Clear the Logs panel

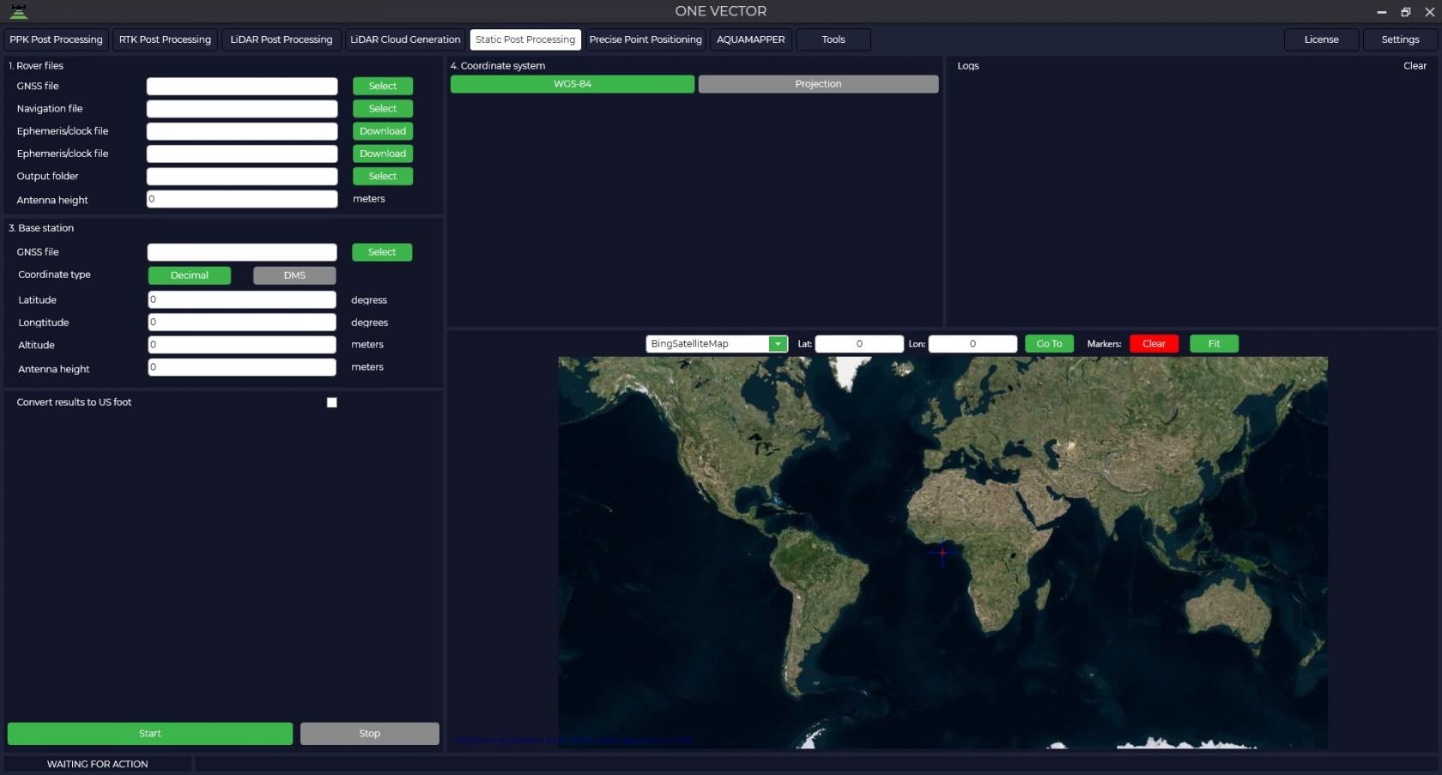[x=1415, y=66]
